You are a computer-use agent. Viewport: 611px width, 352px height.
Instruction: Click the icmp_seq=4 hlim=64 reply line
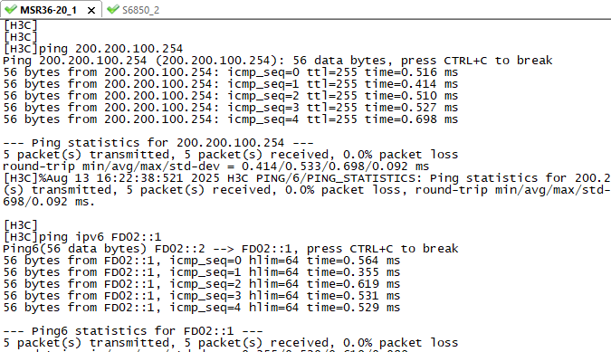tap(202, 308)
